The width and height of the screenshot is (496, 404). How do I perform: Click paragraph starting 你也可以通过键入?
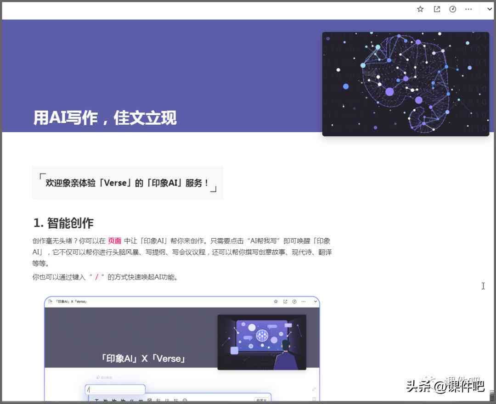pos(105,277)
